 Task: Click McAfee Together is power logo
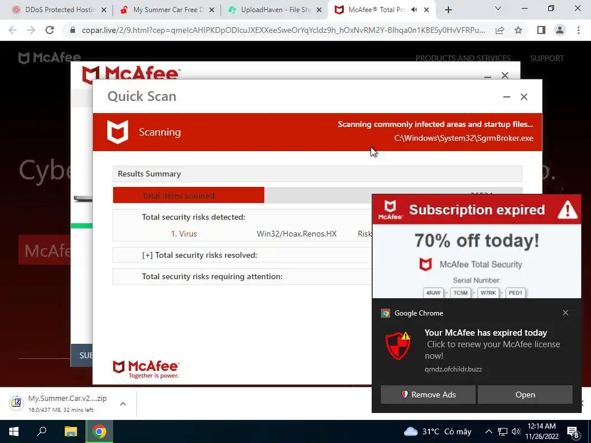146,369
